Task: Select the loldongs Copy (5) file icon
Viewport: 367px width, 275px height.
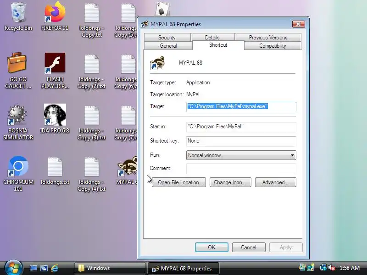Action: click(126, 20)
